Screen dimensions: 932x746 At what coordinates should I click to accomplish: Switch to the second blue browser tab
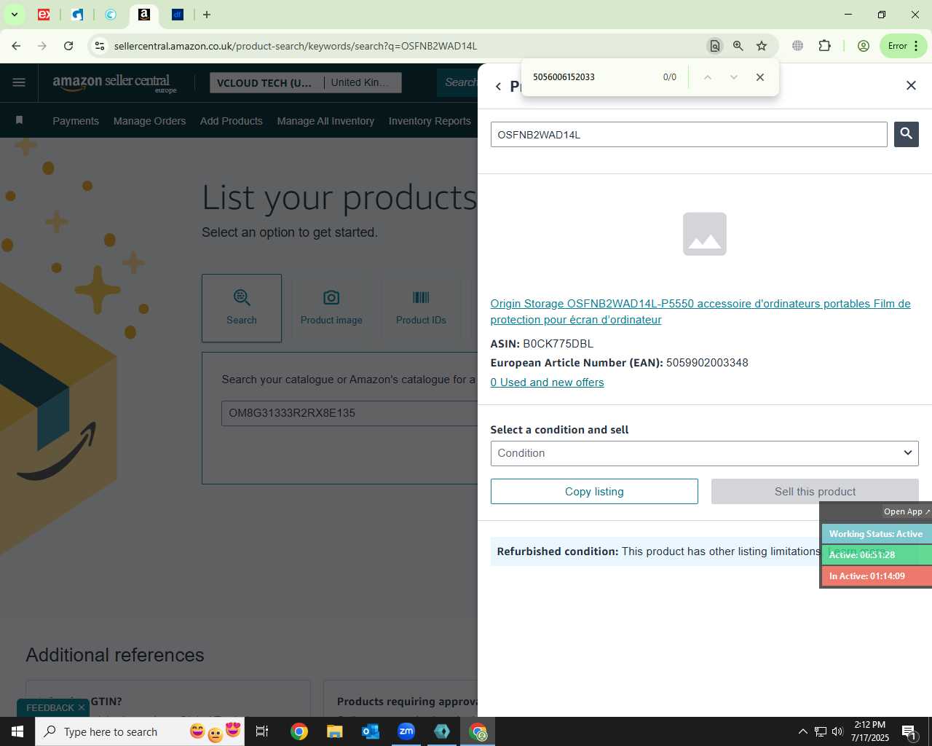coord(77,15)
